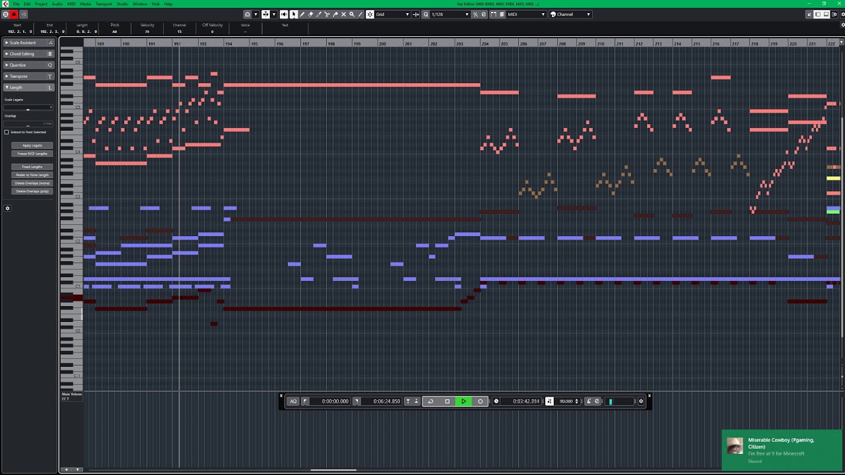The image size is (845, 475).
Task: Click the Apply Legato button
Action: [x=32, y=145]
